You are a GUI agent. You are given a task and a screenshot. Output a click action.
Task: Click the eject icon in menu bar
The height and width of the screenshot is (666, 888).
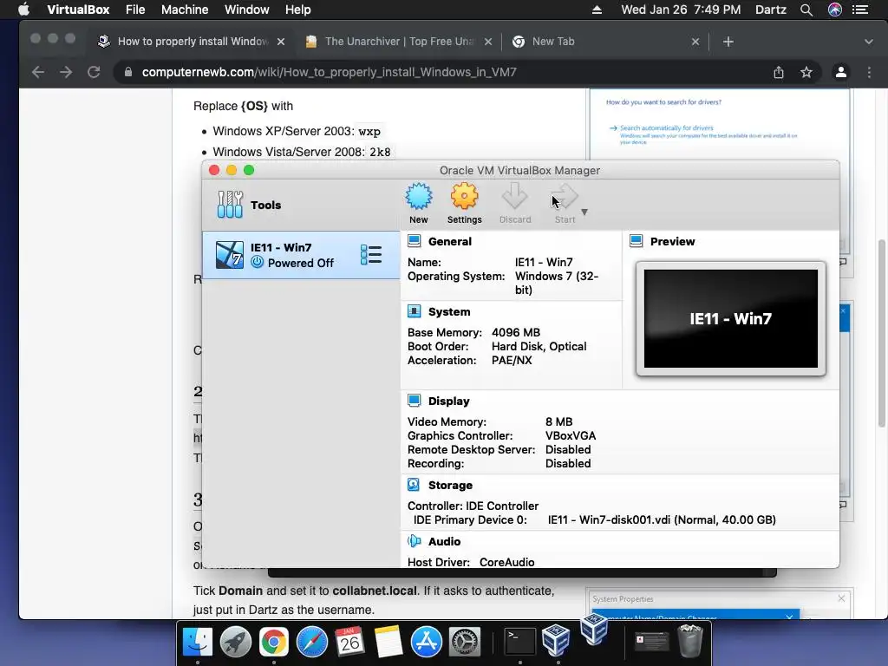coord(597,10)
